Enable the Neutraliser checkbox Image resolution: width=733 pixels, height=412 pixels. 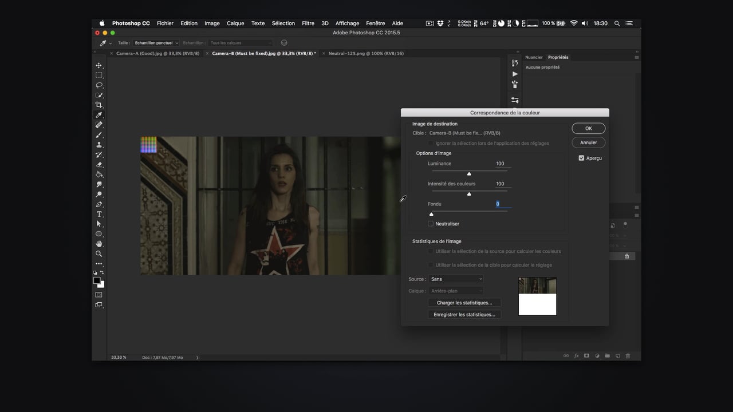tap(431, 224)
